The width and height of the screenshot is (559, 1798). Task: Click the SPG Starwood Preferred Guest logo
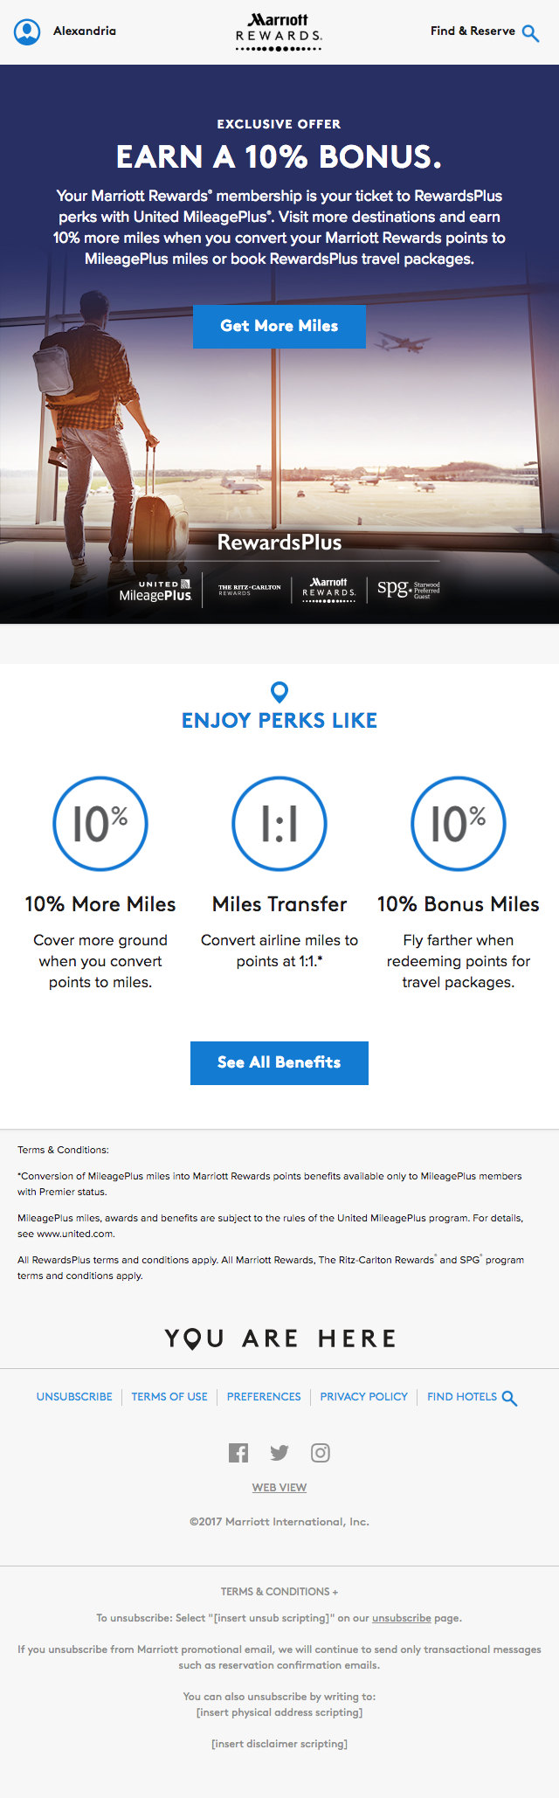pyautogui.click(x=408, y=590)
